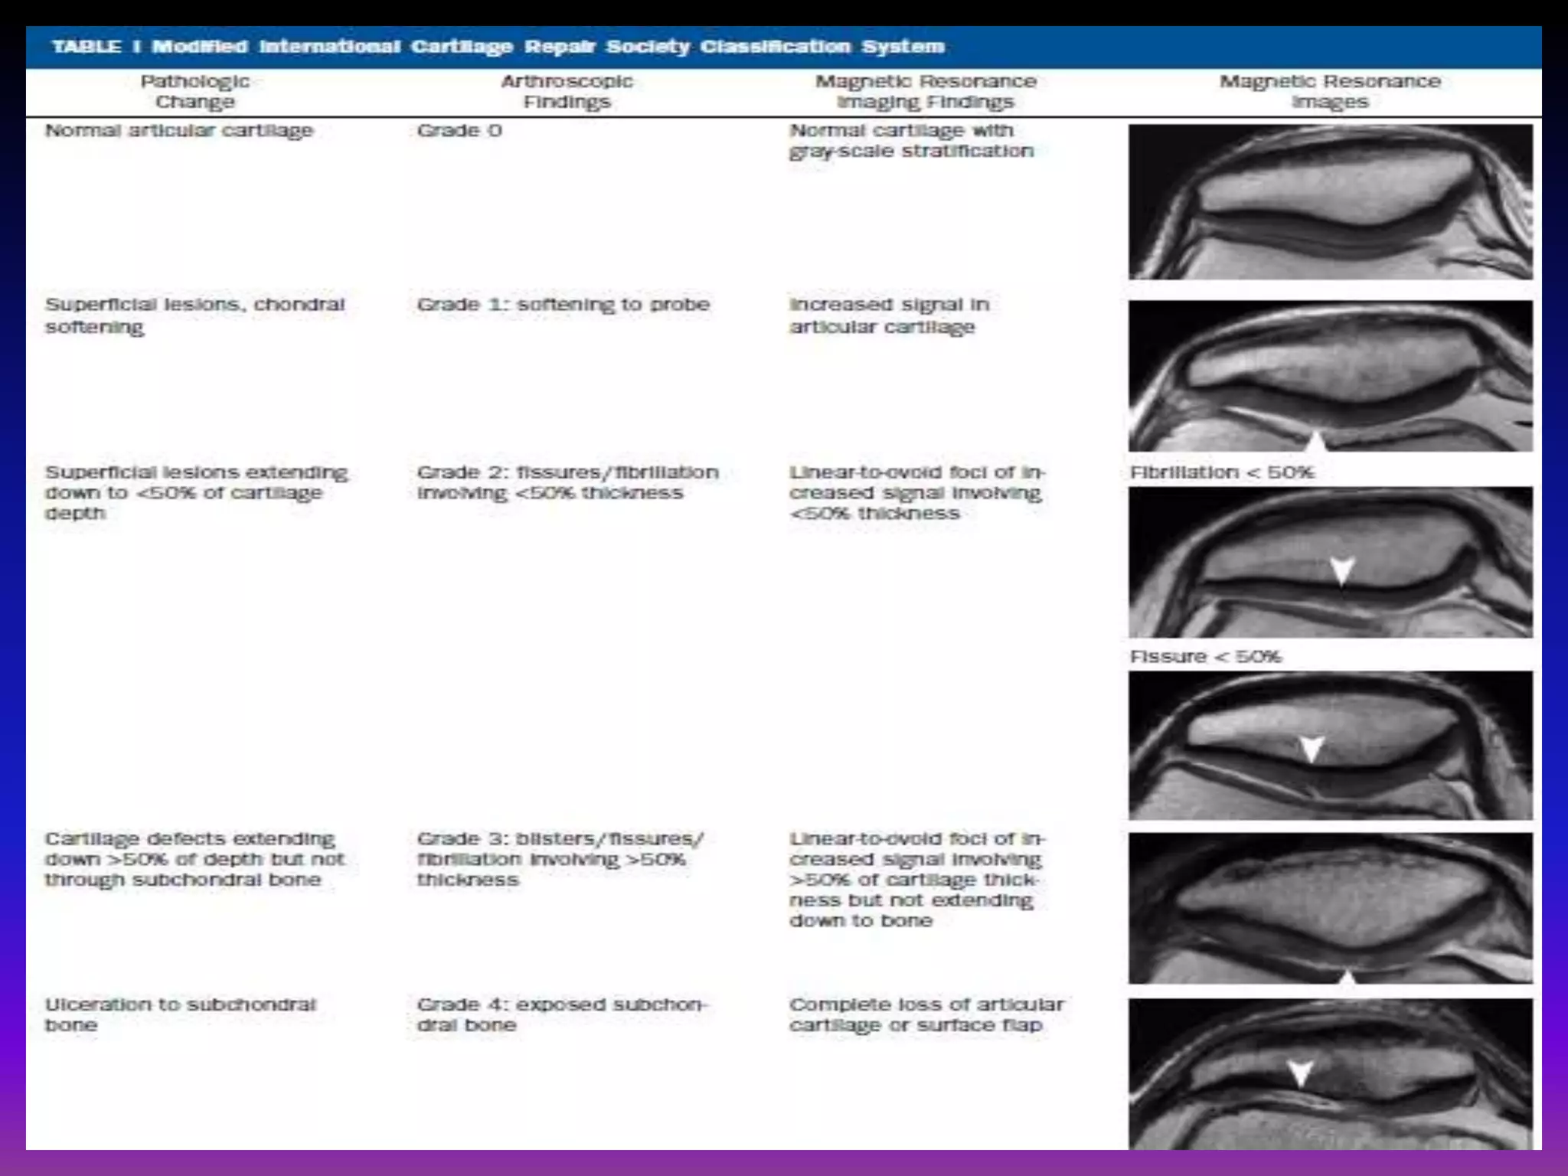Click the Fissure < 50% MRI image
Viewport: 1568px width, 1176px height.
(x=1330, y=745)
